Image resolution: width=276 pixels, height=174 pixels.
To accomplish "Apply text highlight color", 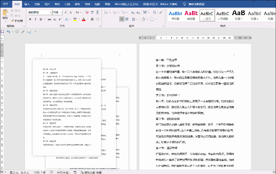I will pyautogui.click(x=75, y=19).
